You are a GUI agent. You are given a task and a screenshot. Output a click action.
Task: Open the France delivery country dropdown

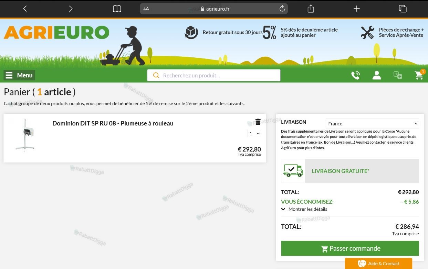click(372, 124)
